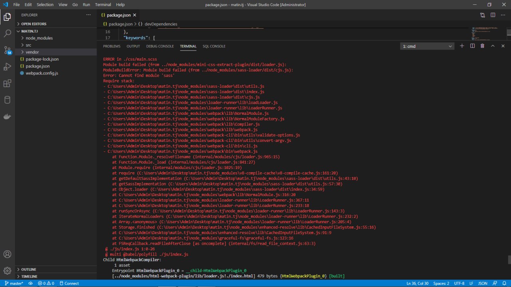This screenshot has width=511, height=287.
Task: Open changes compare icon in editor toolbar
Action: (482, 15)
